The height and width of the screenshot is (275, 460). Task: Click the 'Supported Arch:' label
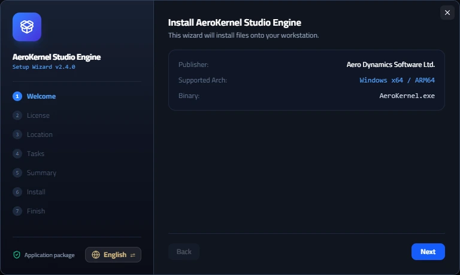pos(202,80)
